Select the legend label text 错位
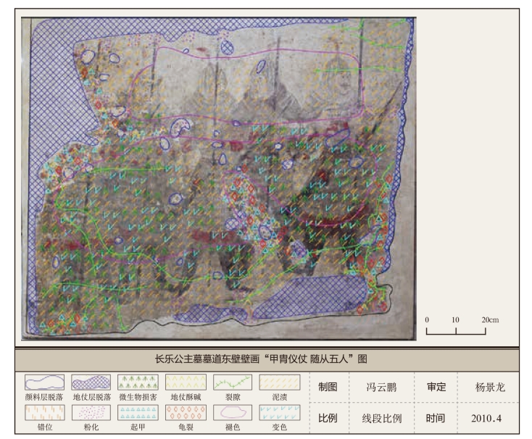 point(44,427)
